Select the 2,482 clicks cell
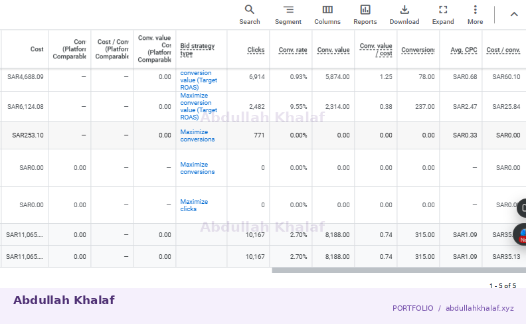This screenshot has width=526, height=324. (256, 107)
